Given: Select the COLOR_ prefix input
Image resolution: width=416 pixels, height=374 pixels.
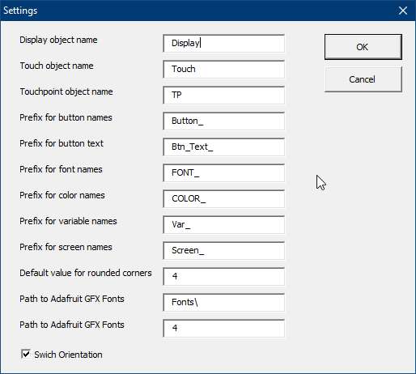Looking at the screenshot, I should coord(224,198).
